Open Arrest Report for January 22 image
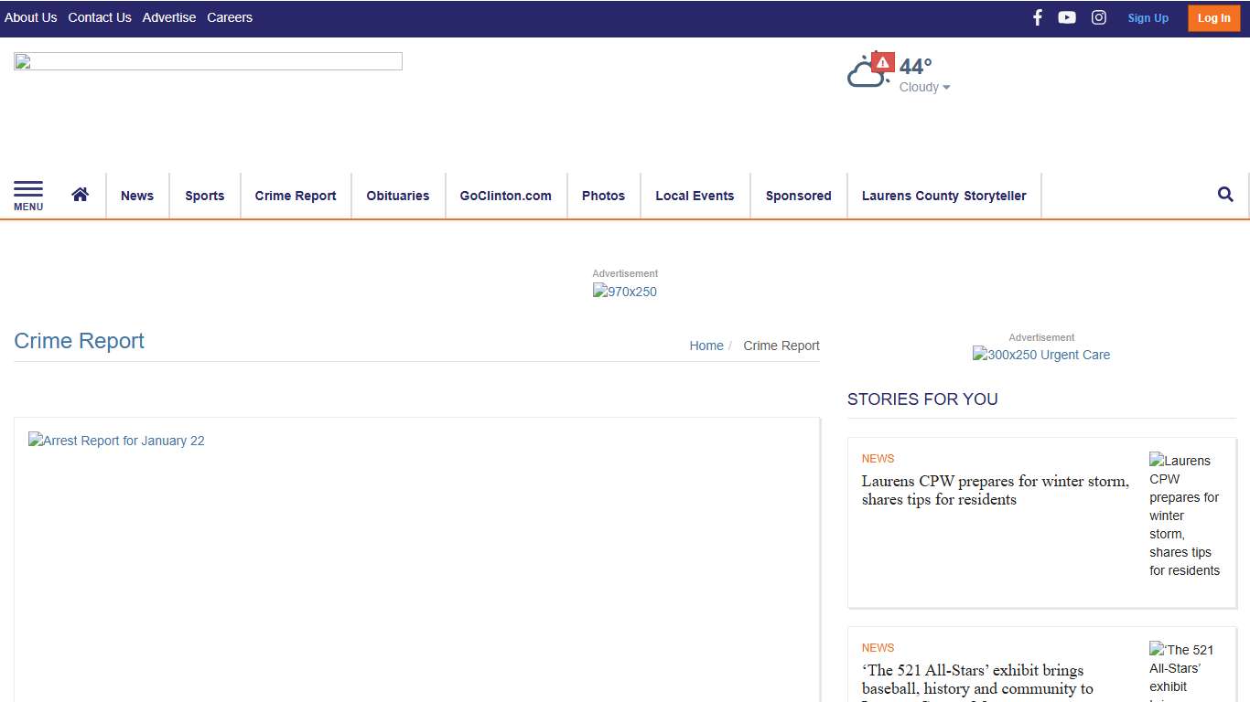Image resolution: width=1250 pixels, height=702 pixels. (x=116, y=441)
